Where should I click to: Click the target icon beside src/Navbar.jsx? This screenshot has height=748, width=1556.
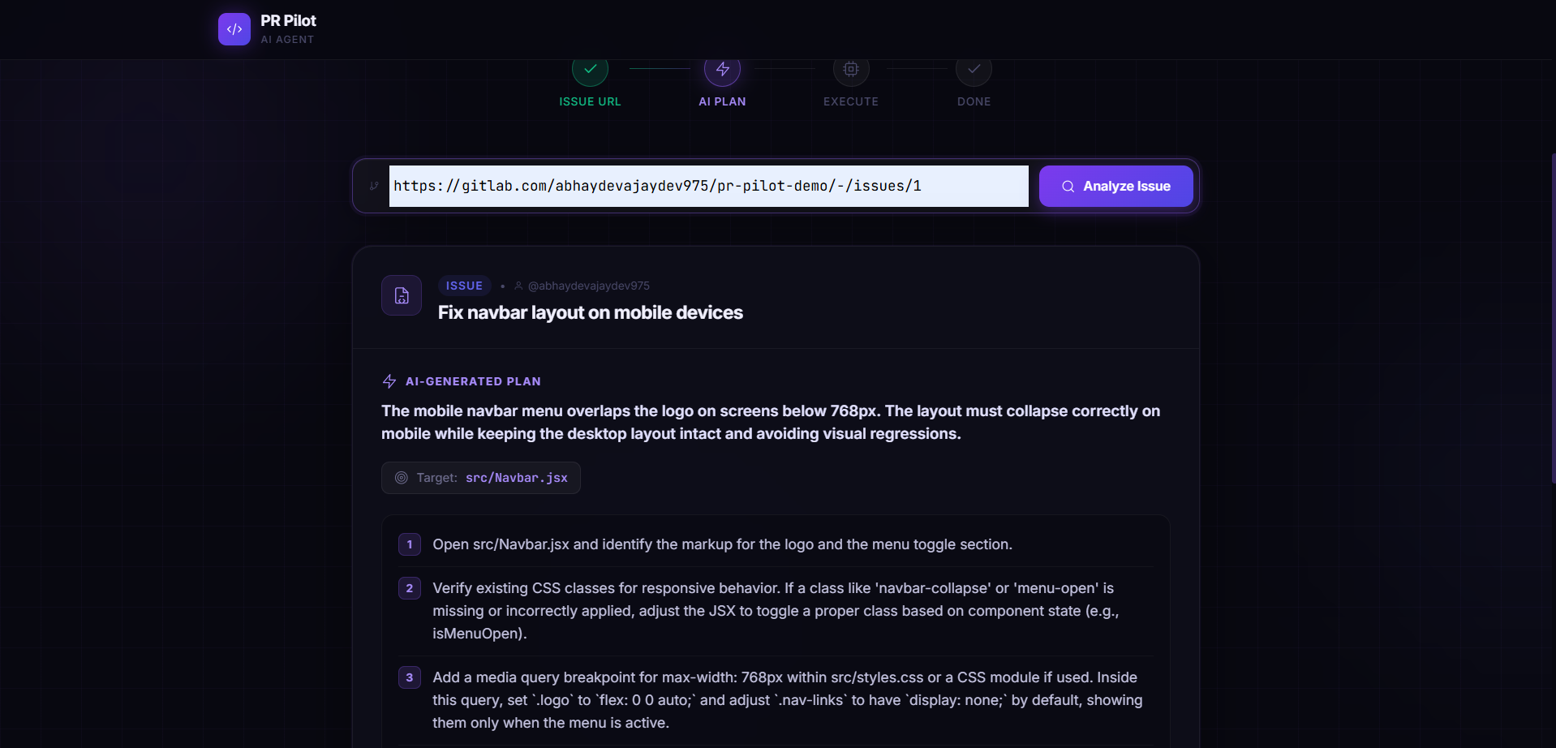401,478
